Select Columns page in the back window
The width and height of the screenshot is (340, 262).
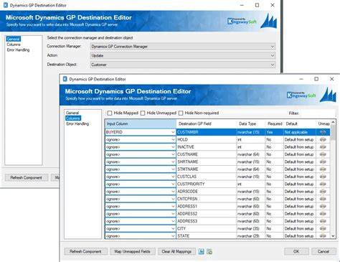14,45
